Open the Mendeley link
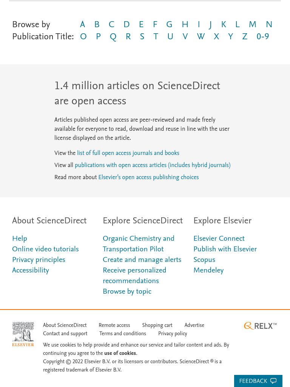 208,270
